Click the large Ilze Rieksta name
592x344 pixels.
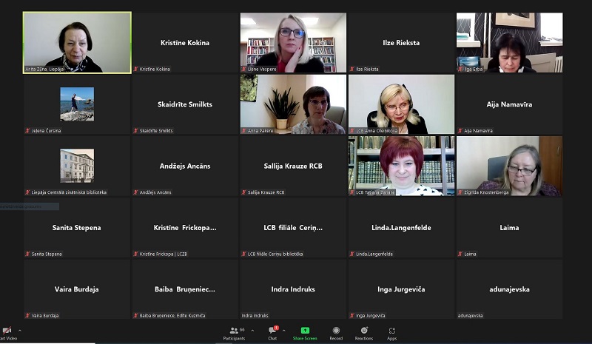tap(401, 43)
